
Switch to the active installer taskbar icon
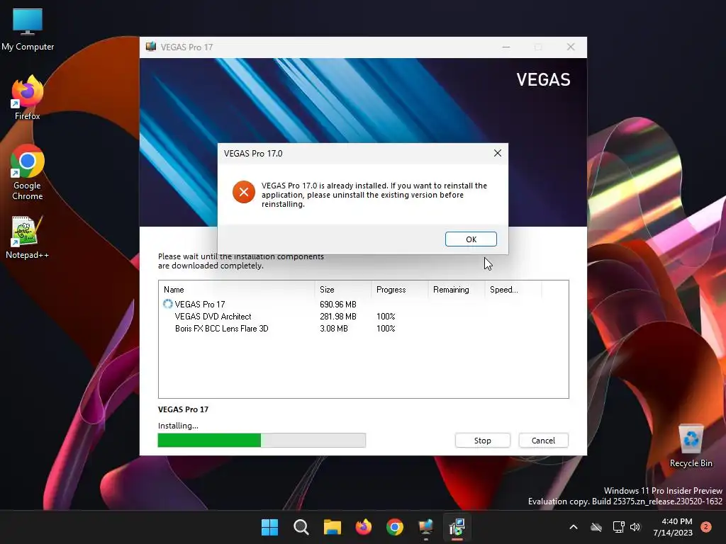[457, 527]
